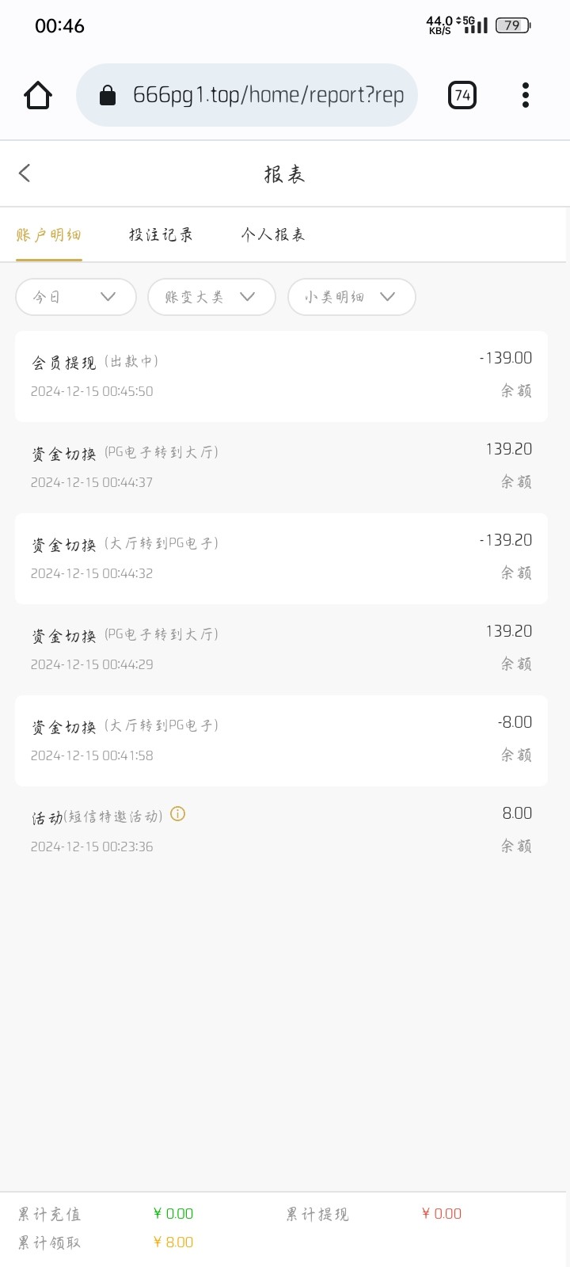Switch to the 个人报表 tab
This screenshot has width=570, height=1267.
(273, 234)
